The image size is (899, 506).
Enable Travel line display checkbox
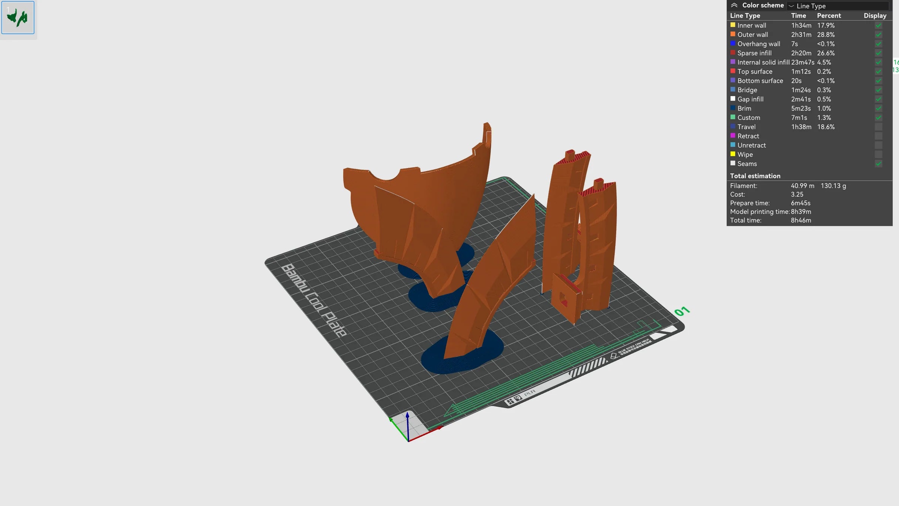point(878,127)
